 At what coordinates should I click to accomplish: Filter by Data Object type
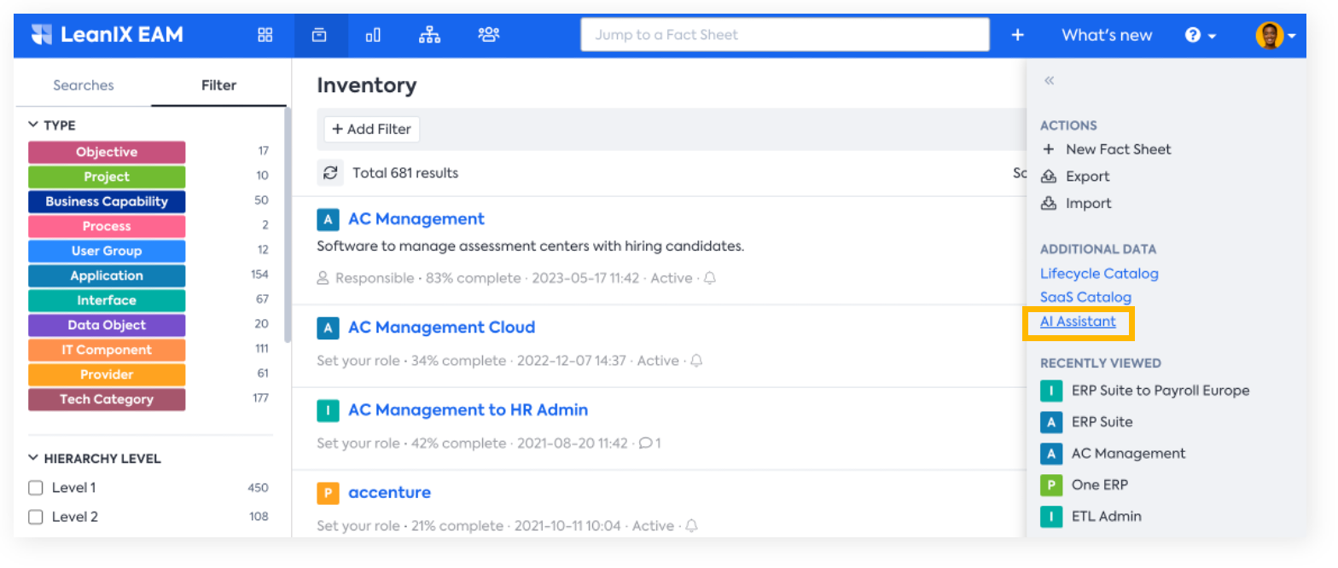pos(107,326)
